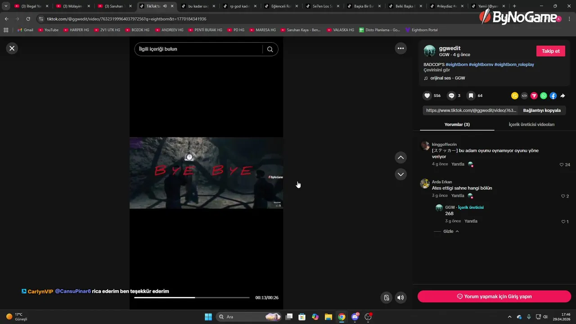Viewport: 576px width, 324px height.
Task: Open Gmail bookmark
Action: point(25,30)
